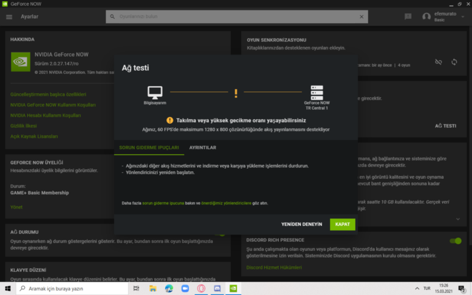This screenshot has height=295, width=472.
Task: Open the Gizlilik İlkesi link
Action: click(24, 126)
